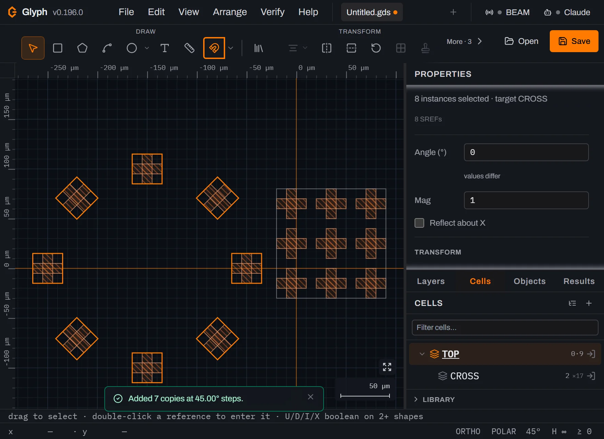Expand the LIBRARY section
Viewport: 604px width, 439px height.
(434, 400)
